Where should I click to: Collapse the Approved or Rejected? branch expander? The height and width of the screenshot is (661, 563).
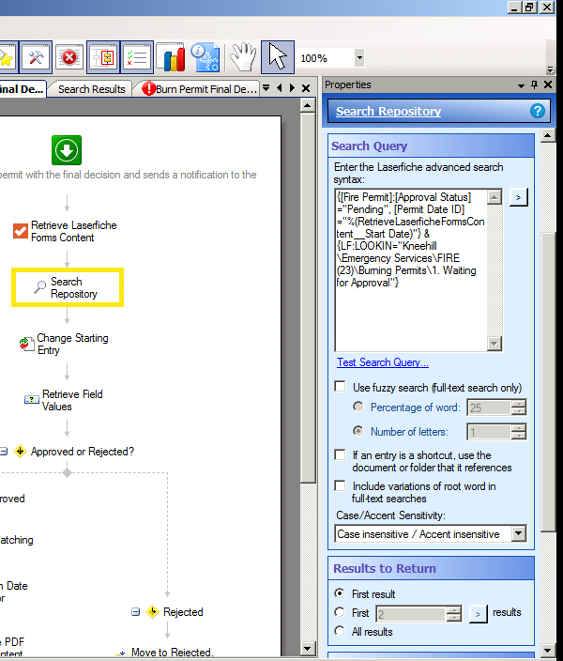(x=4, y=452)
